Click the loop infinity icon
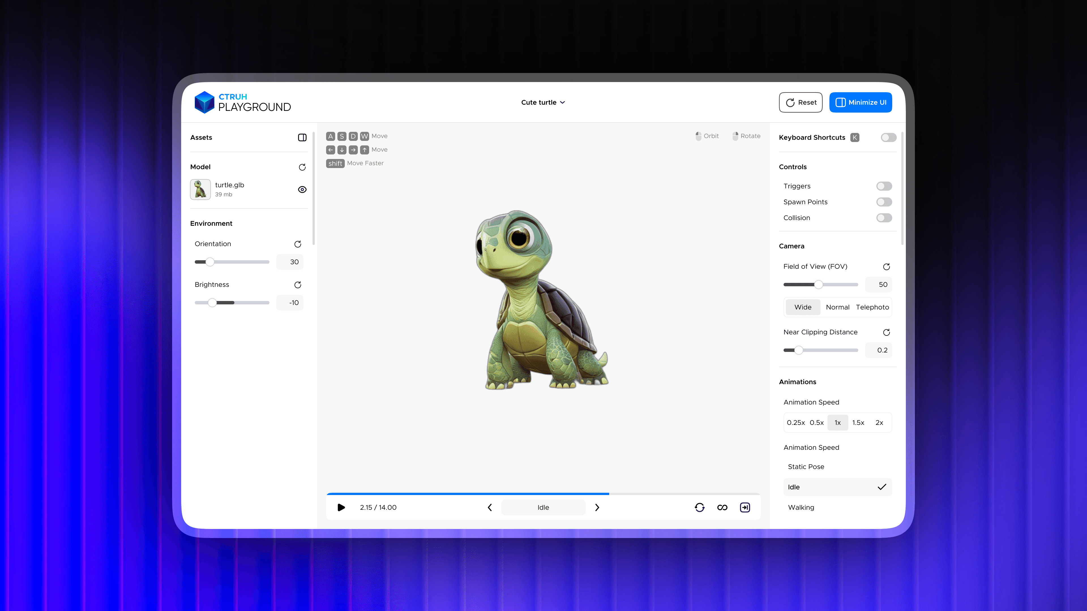 pos(722,507)
